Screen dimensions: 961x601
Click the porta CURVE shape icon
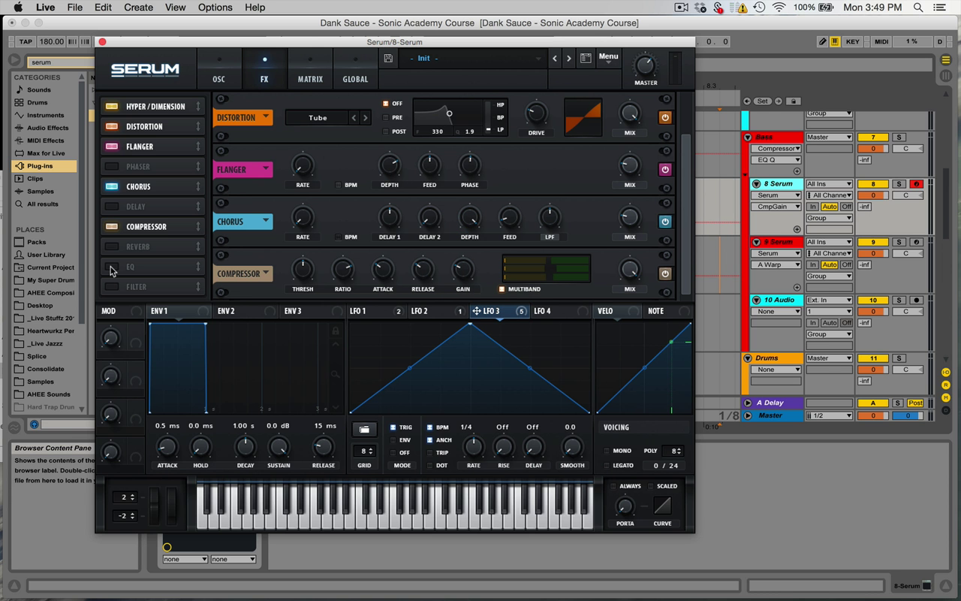662,506
